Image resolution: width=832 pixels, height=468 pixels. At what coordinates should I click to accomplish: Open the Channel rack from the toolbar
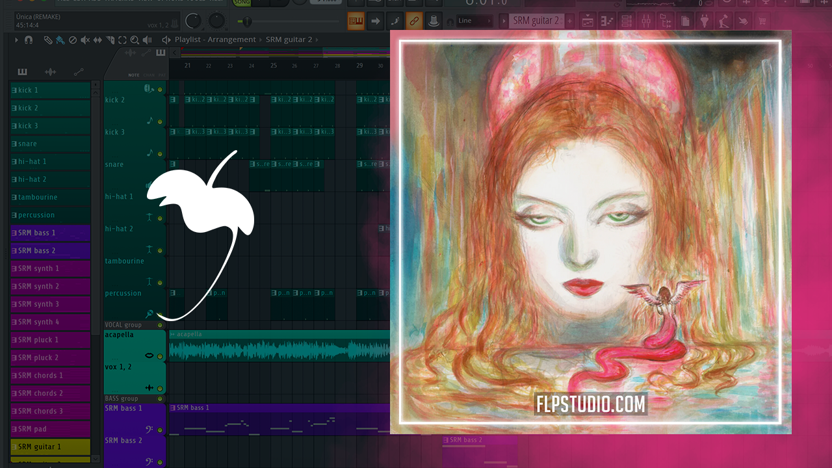point(626,21)
